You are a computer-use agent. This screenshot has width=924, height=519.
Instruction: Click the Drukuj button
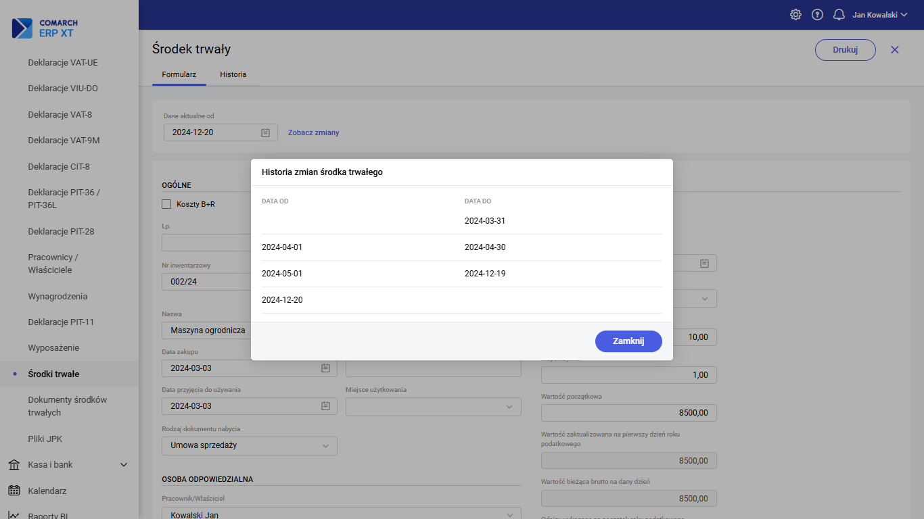pos(845,49)
